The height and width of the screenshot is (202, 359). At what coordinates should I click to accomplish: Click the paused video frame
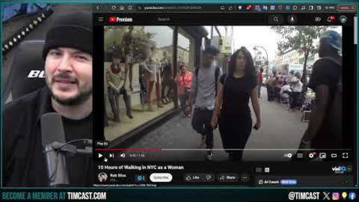tap(223, 87)
